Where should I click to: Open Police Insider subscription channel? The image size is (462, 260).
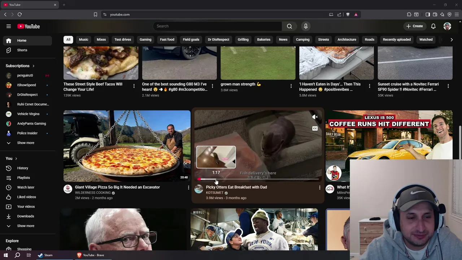[x=27, y=133]
